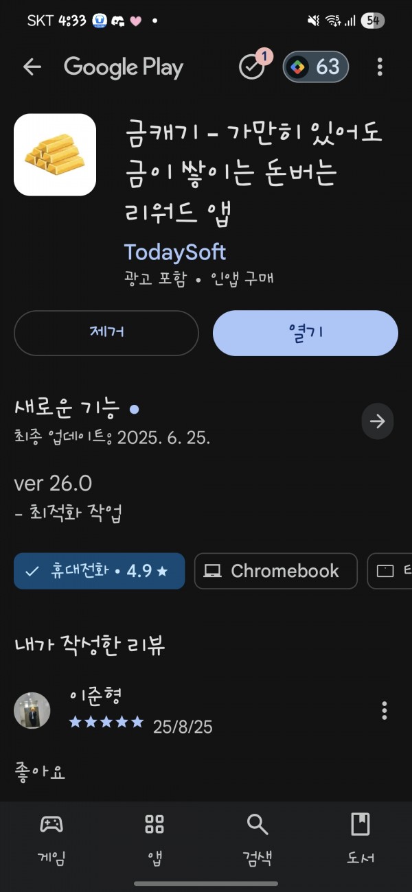Switch to the 게임 games tab
412x892 pixels.
(x=51, y=838)
